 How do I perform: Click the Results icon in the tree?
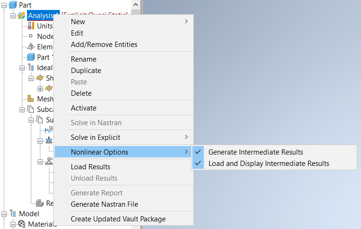tap(40, 203)
